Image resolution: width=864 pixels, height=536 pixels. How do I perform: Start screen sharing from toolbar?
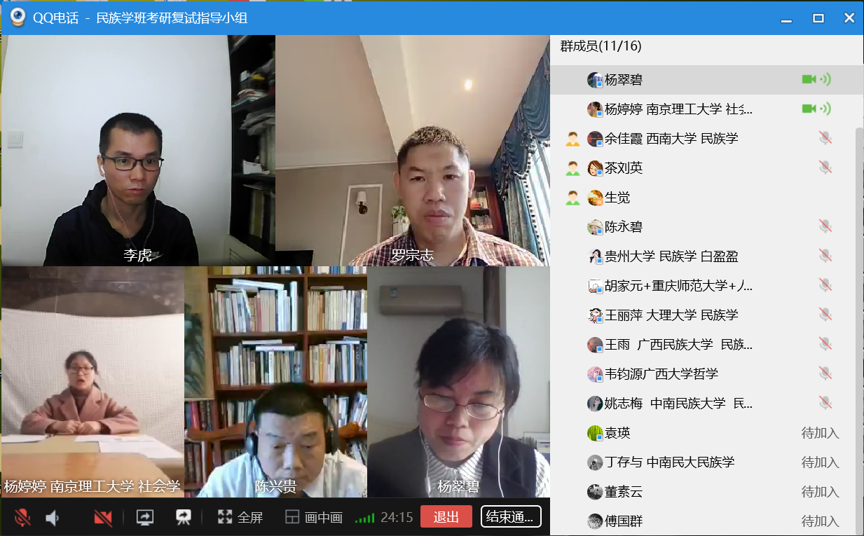click(144, 518)
